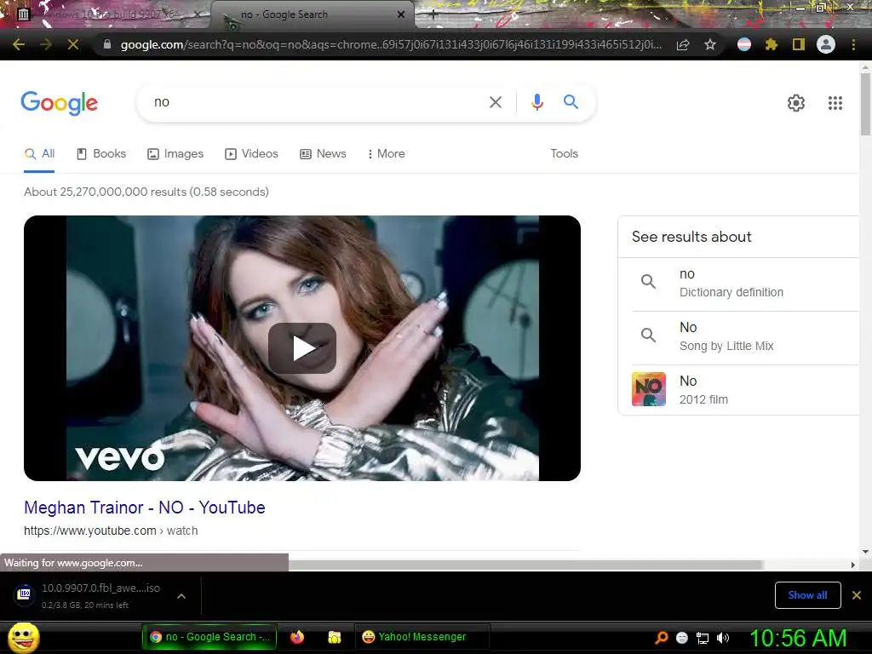The image size is (872, 654).
Task: Open the Google apps grid
Action: pos(835,103)
